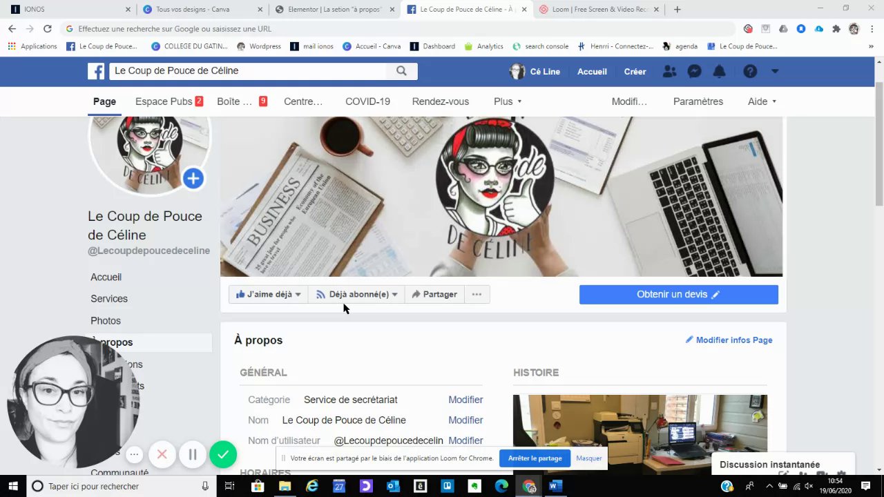This screenshot has height=497, width=884.
Task: Open Windows notification center icon
Action: click(865, 486)
